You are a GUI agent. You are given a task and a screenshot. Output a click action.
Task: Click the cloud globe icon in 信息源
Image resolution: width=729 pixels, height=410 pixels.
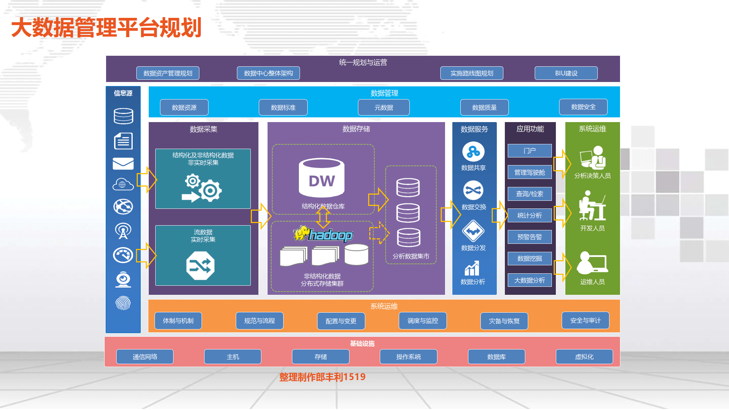coord(123,184)
